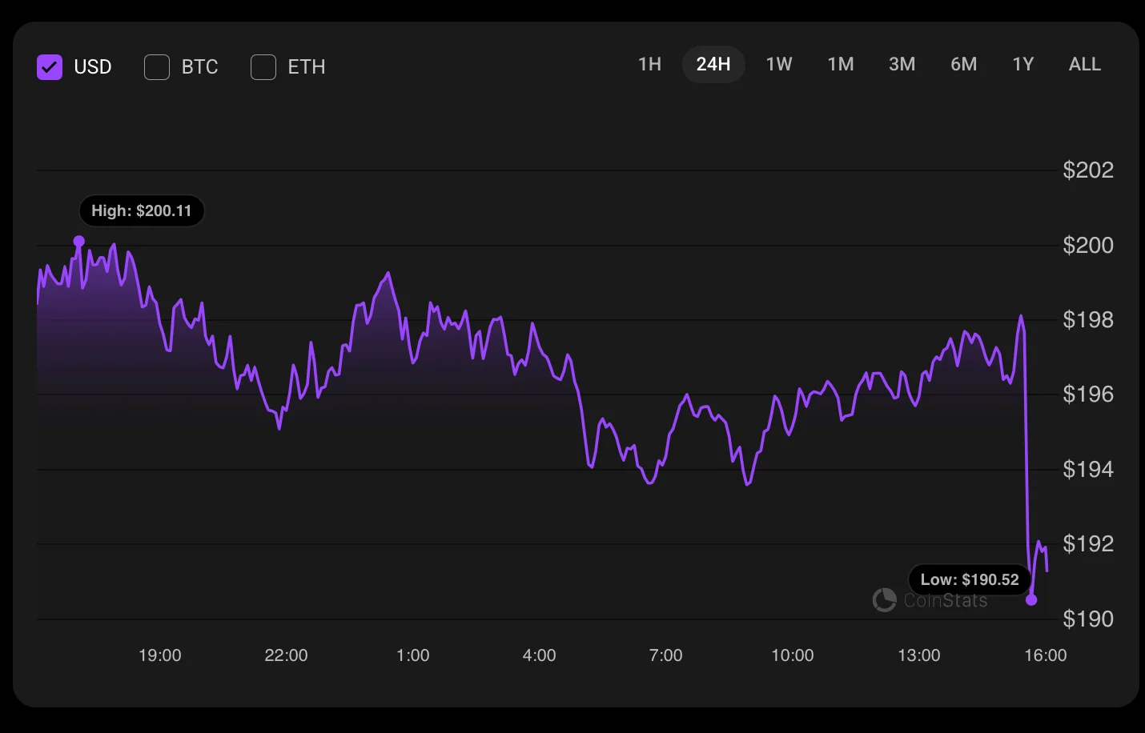The image size is (1145, 733).
Task: Click the BTC label text
Action: [x=200, y=67]
